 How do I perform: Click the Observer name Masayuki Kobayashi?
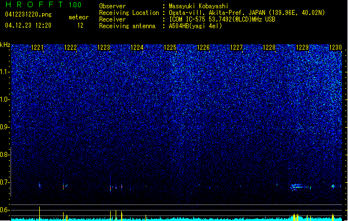click(x=199, y=6)
